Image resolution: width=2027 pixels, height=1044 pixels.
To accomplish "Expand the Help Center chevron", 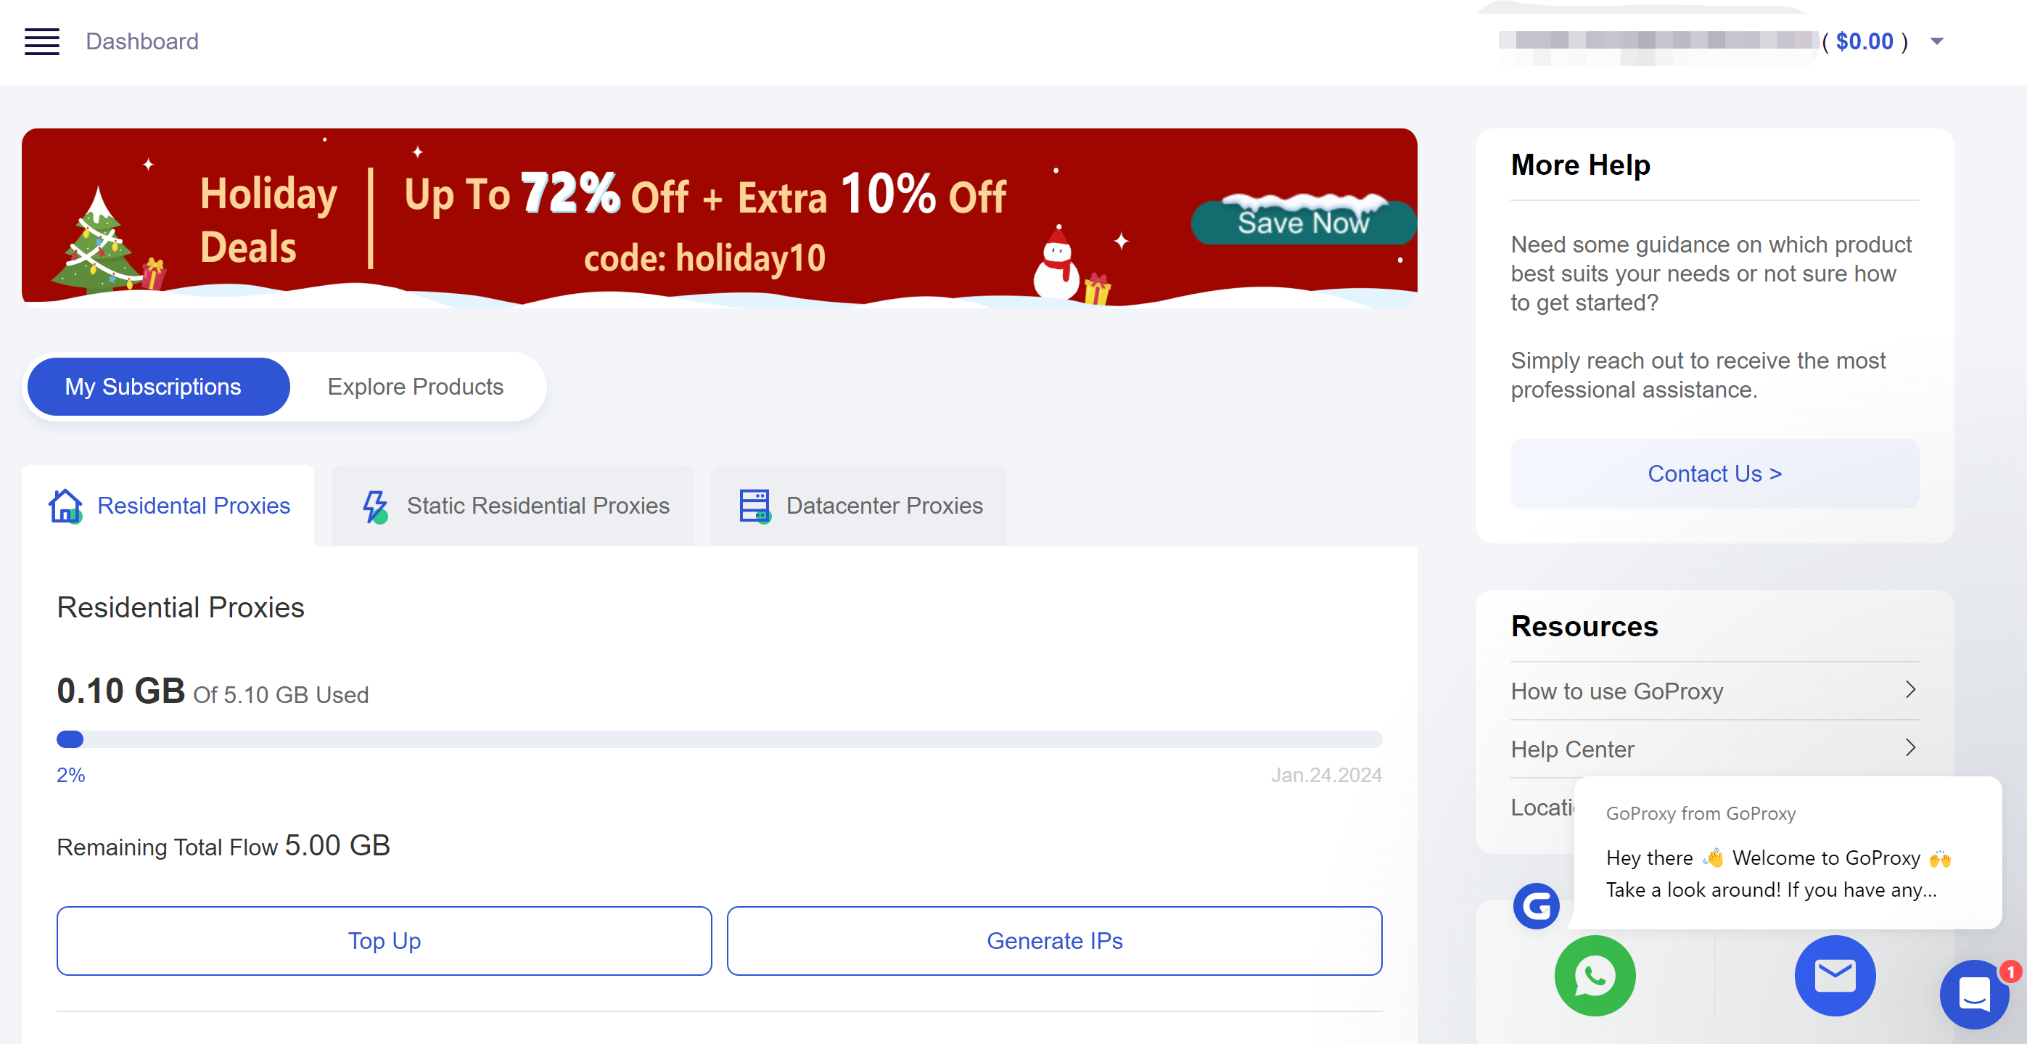I will 1909,748.
